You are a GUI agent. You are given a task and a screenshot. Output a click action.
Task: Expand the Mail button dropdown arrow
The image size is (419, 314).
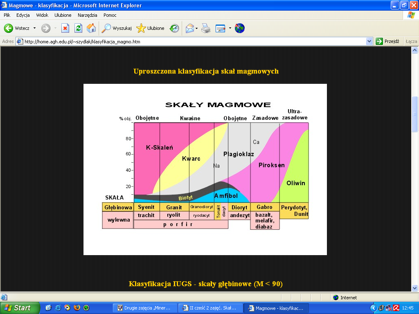point(197,28)
